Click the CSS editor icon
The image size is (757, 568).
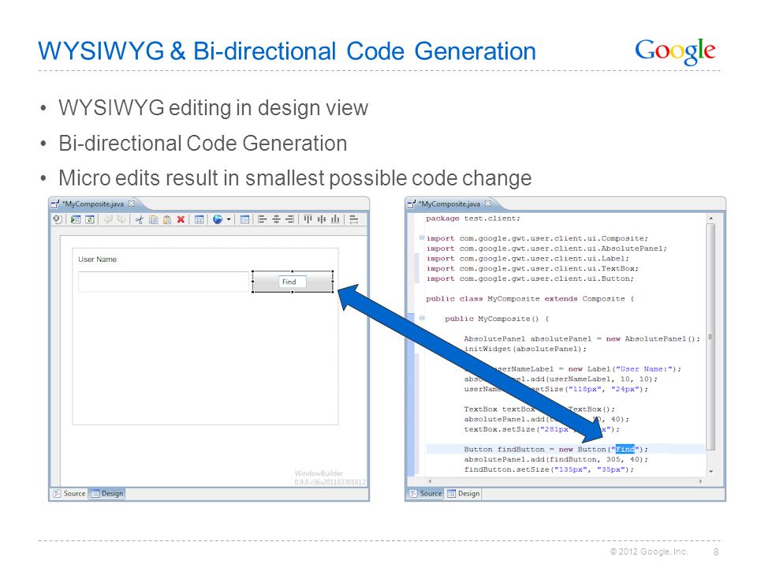(244, 220)
